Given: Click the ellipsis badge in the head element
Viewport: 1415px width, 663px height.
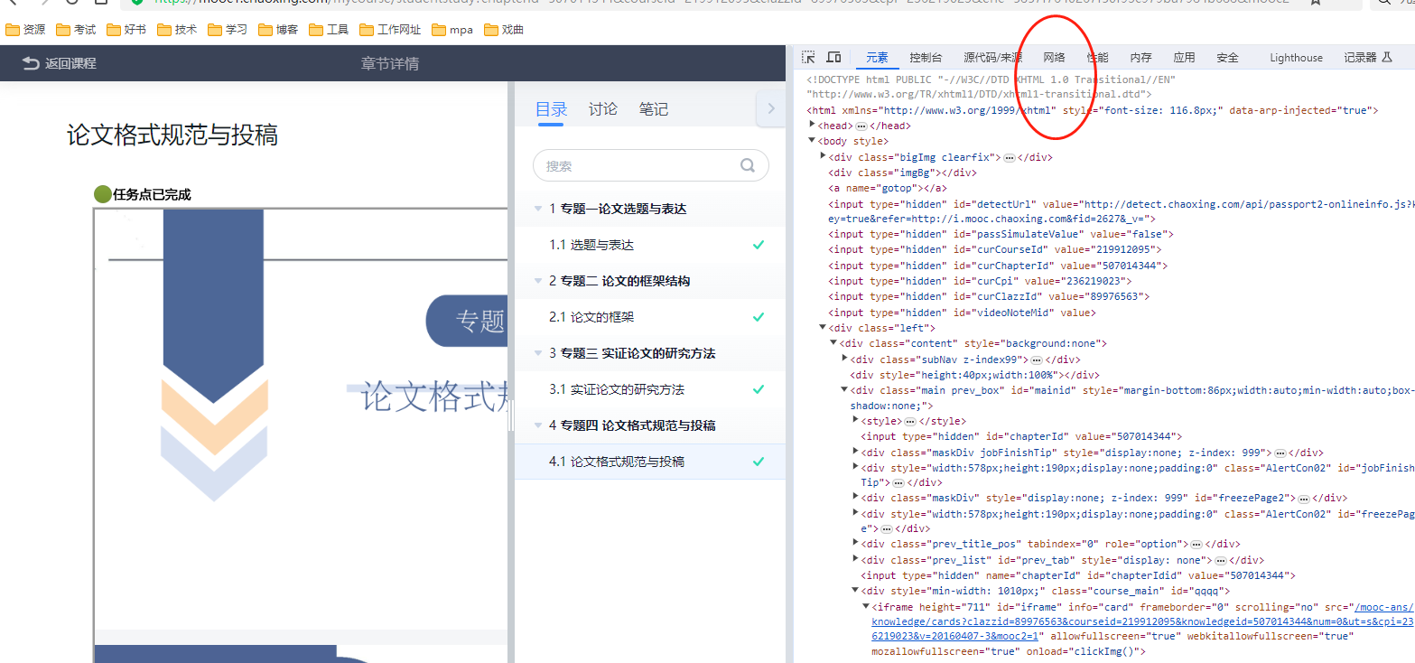Looking at the screenshot, I should point(861,126).
